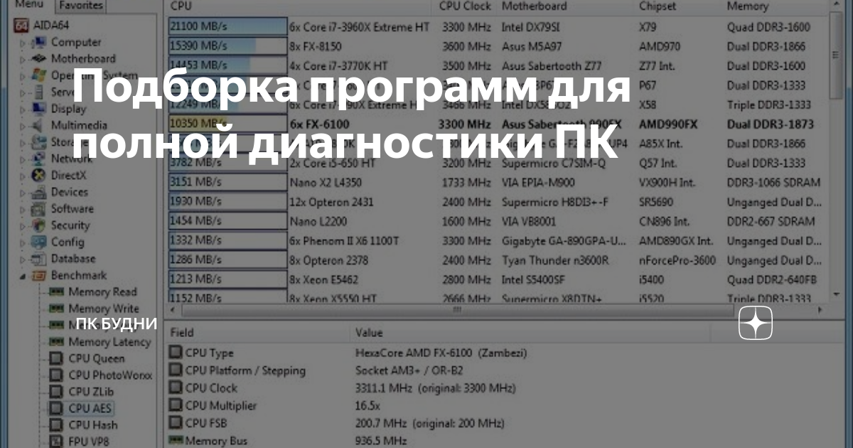The width and height of the screenshot is (853, 448).
Task: Expand the Security tree node
Action: [23, 225]
